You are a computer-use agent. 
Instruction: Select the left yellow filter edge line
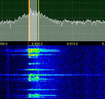pos(29,20)
